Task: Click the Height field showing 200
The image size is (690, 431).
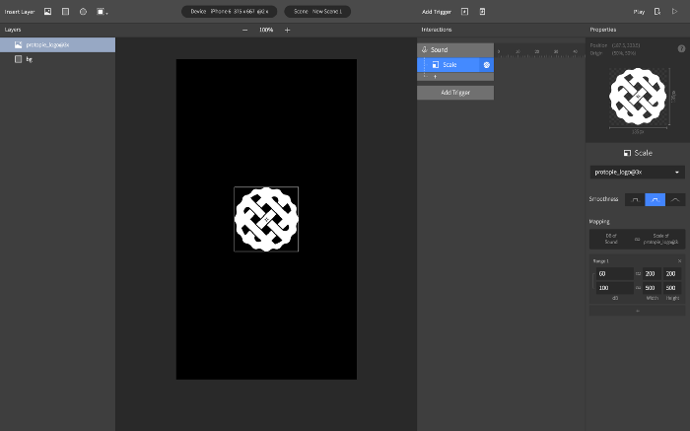Action: 672,274
